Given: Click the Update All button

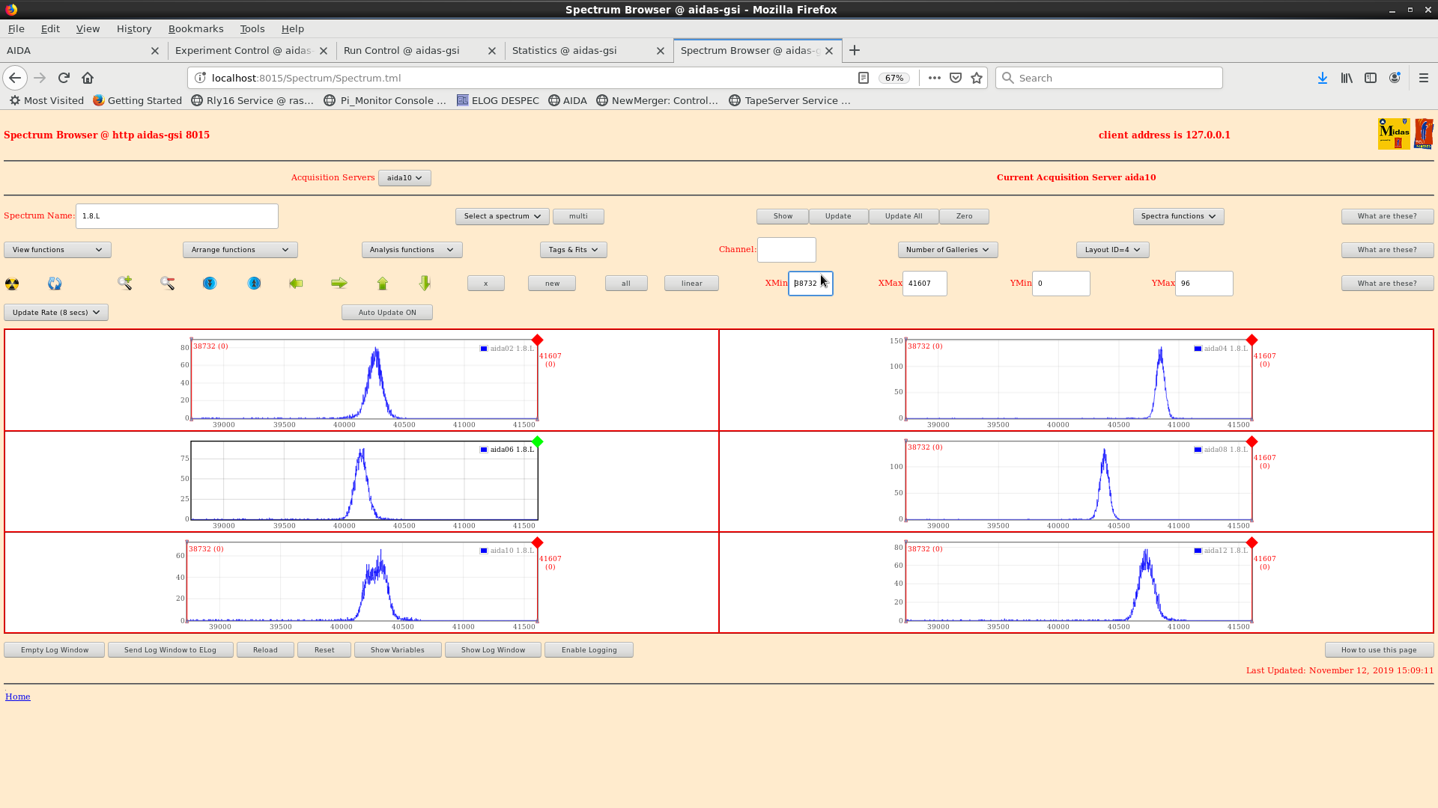Looking at the screenshot, I should coord(903,216).
